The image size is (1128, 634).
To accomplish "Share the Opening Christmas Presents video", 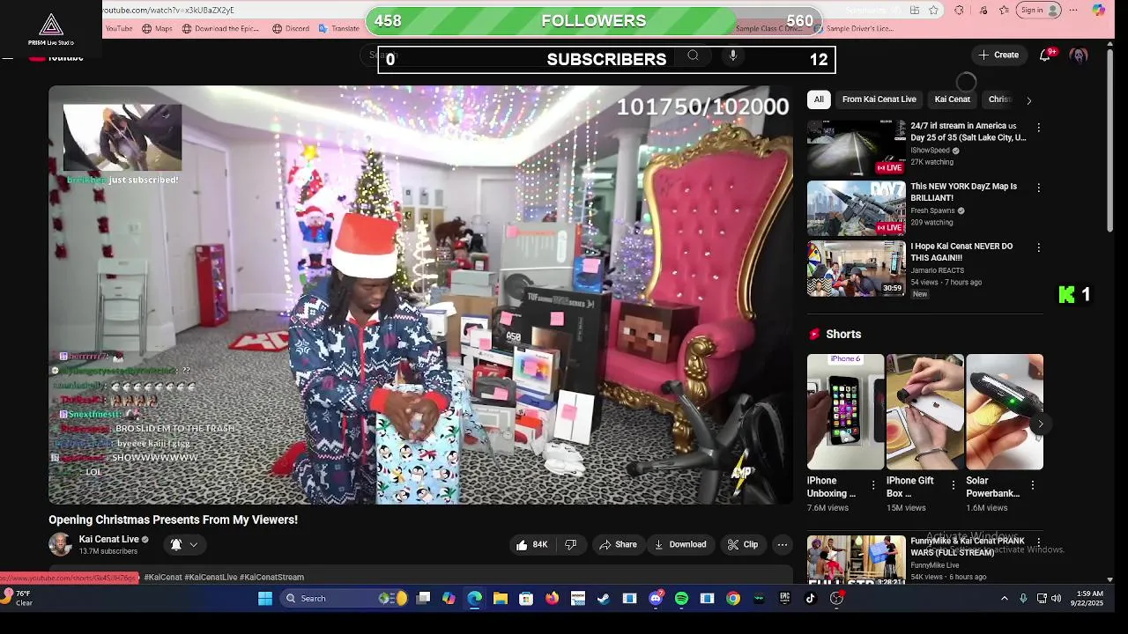I will [x=617, y=544].
